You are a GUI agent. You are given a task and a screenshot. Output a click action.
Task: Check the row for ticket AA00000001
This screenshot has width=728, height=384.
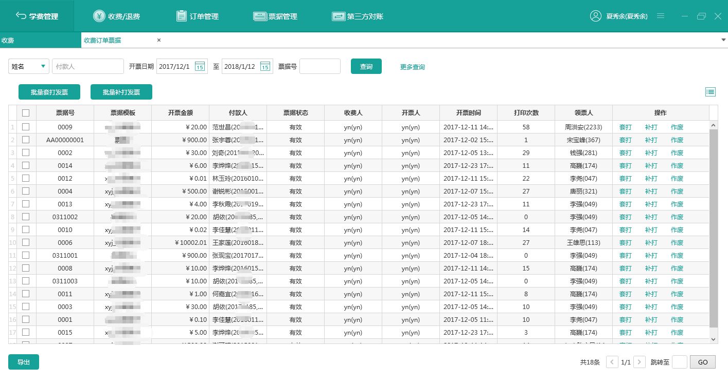tap(26, 140)
